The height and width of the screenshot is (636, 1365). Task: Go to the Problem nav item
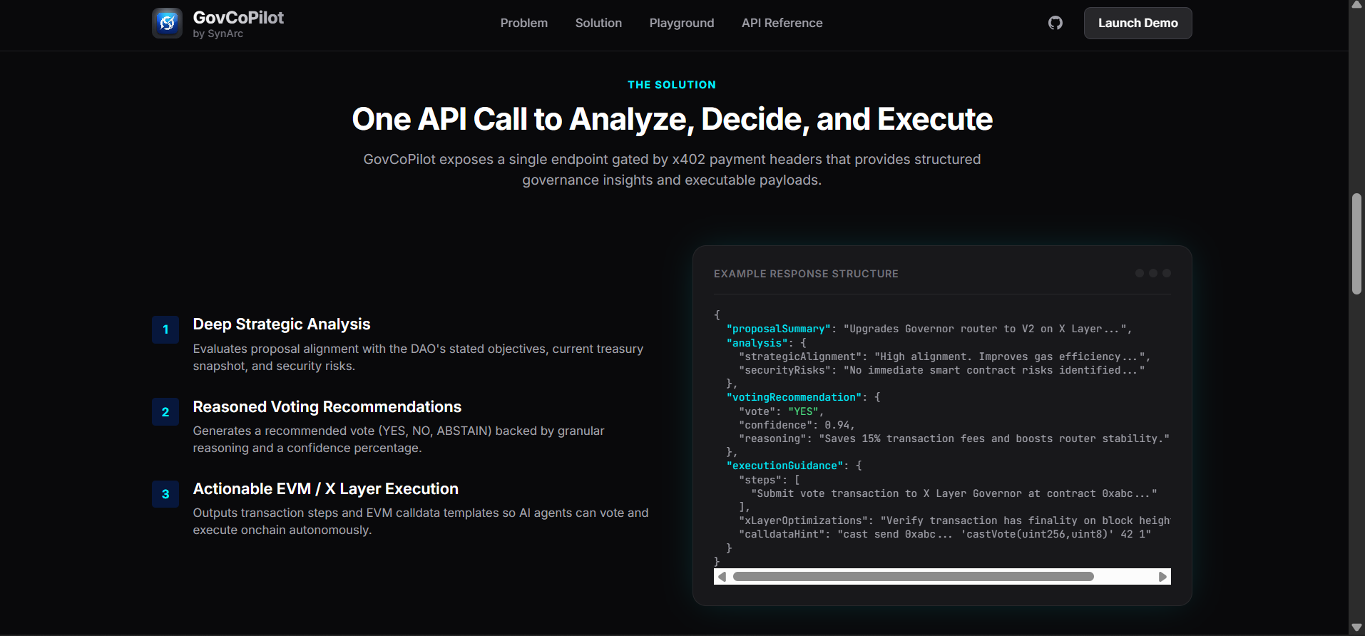524,23
